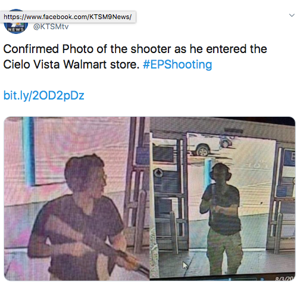This screenshot has height=292, width=300.
Task: Open the bit.ly/2OD2pDz short link
Action: (44, 95)
